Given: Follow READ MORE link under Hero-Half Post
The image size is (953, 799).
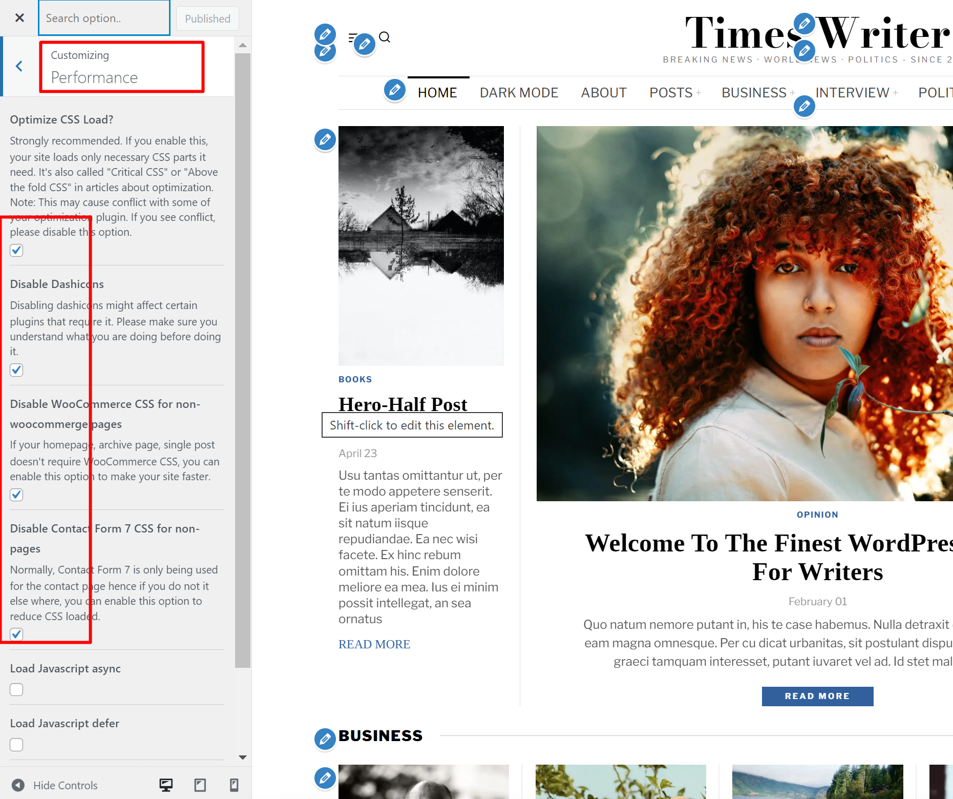Looking at the screenshot, I should (x=374, y=644).
